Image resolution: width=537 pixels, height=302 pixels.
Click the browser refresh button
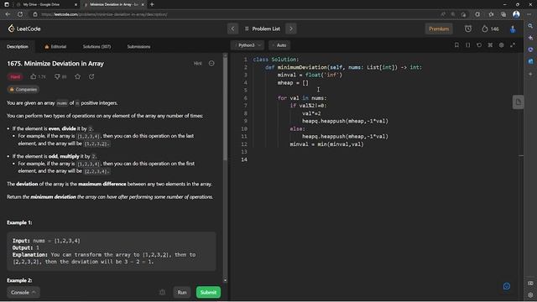click(20, 14)
